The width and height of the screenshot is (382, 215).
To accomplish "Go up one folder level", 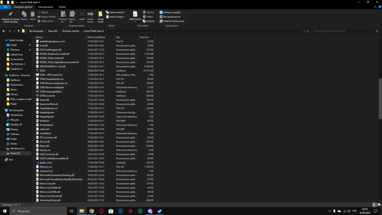I will (x=18, y=31).
